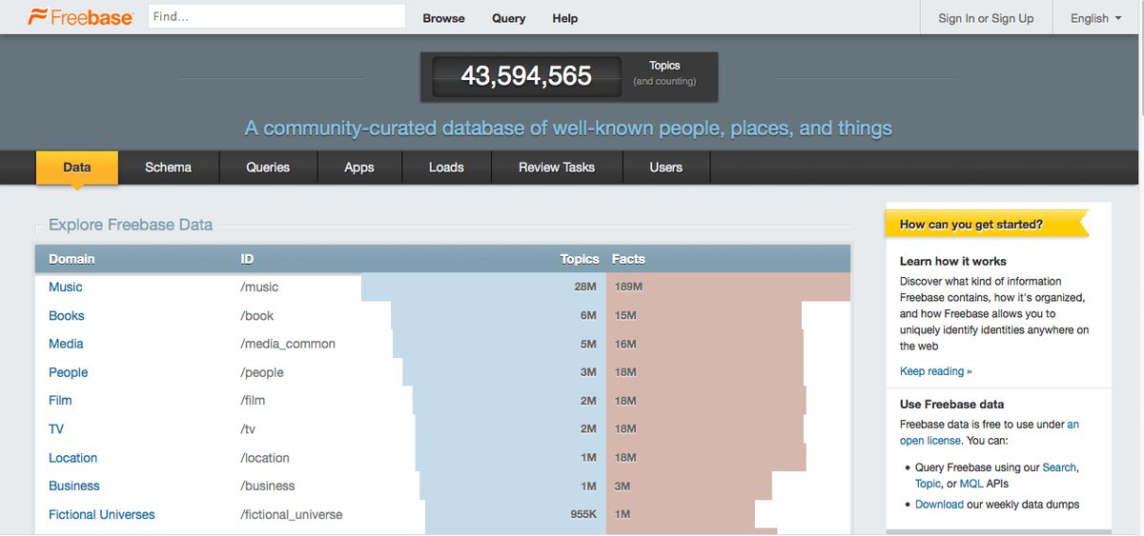Select the Users tab
Viewport: 1144px width, 536px height.
pos(665,168)
